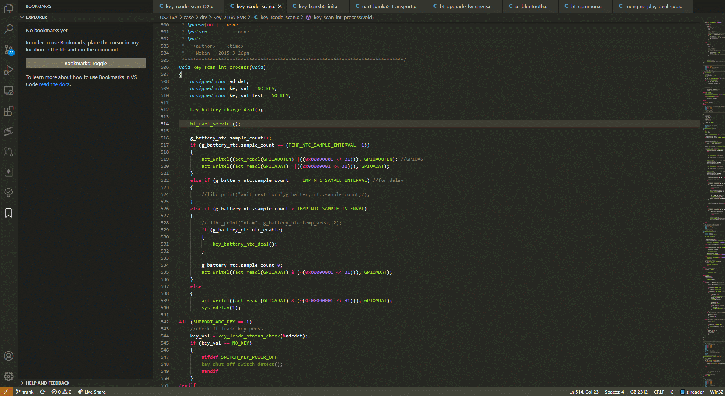725x396 pixels.
Task: Click the z-reader status bar item
Action: (692, 392)
